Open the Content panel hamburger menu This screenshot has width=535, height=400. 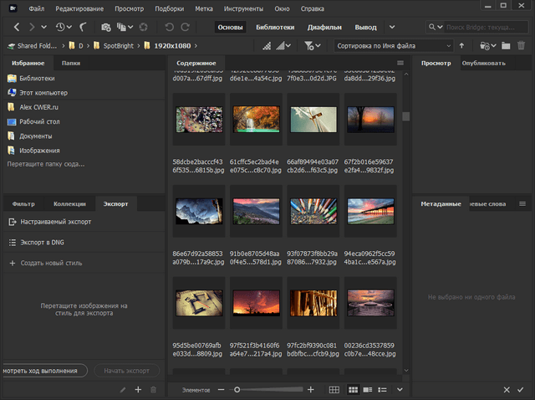click(400, 64)
